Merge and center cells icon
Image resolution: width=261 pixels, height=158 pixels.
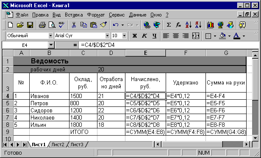196,35
